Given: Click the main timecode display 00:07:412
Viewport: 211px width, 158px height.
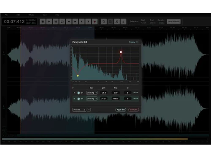Looking at the screenshot, I should click(x=14, y=21).
